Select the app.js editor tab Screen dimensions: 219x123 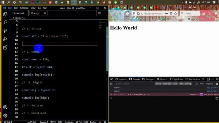(x=36, y=13)
